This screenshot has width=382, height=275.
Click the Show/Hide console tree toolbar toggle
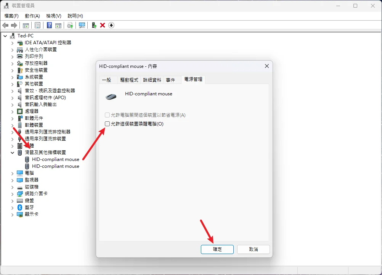click(x=26, y=25)
